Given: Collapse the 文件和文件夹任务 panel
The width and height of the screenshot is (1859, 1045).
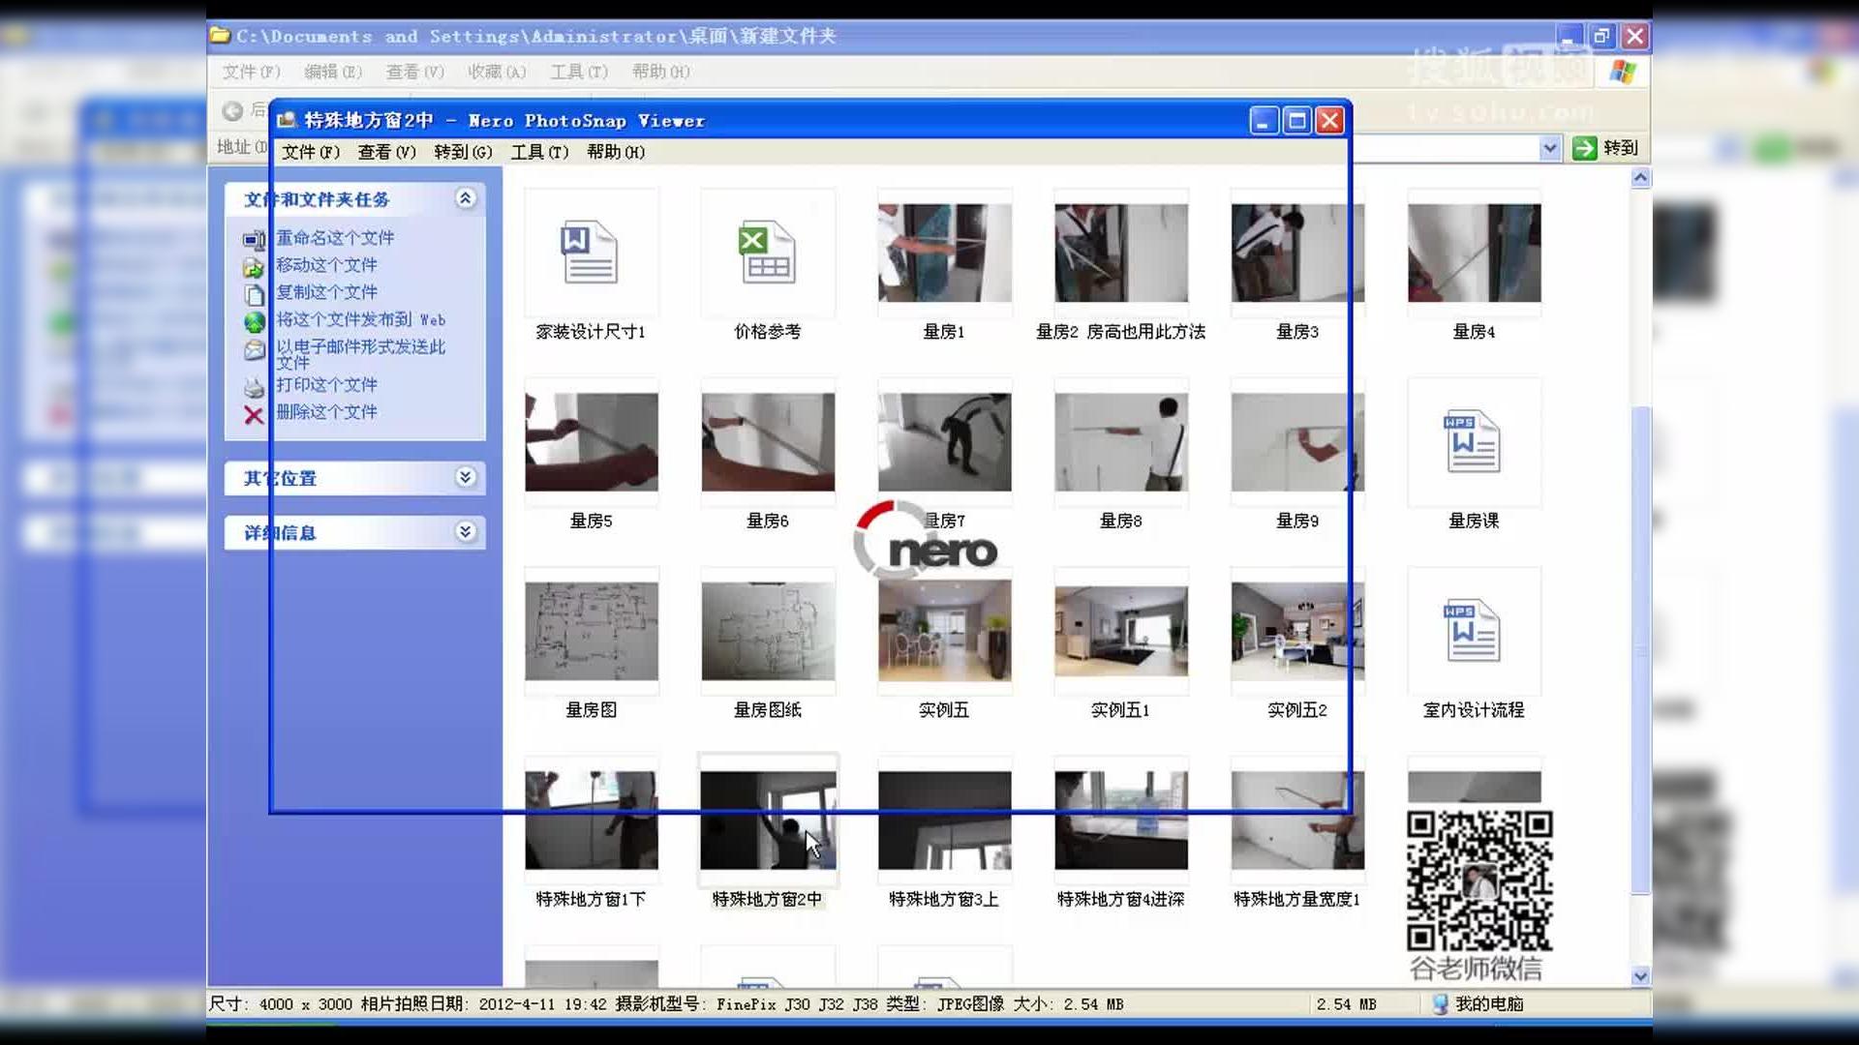Looking at the screenshot, I should tap(466, 198).
